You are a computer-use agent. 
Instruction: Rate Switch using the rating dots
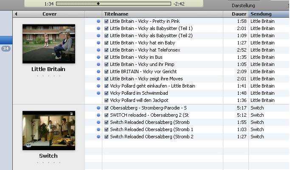(x=48, y=162)
